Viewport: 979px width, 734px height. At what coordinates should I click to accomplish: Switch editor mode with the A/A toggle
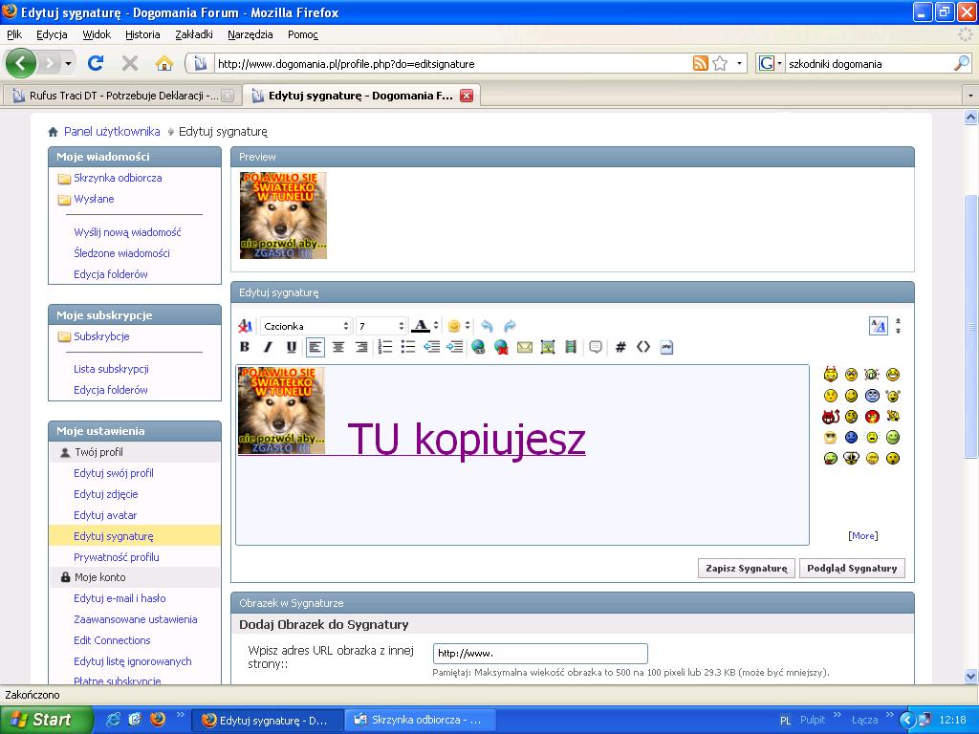tap(878, 326)
